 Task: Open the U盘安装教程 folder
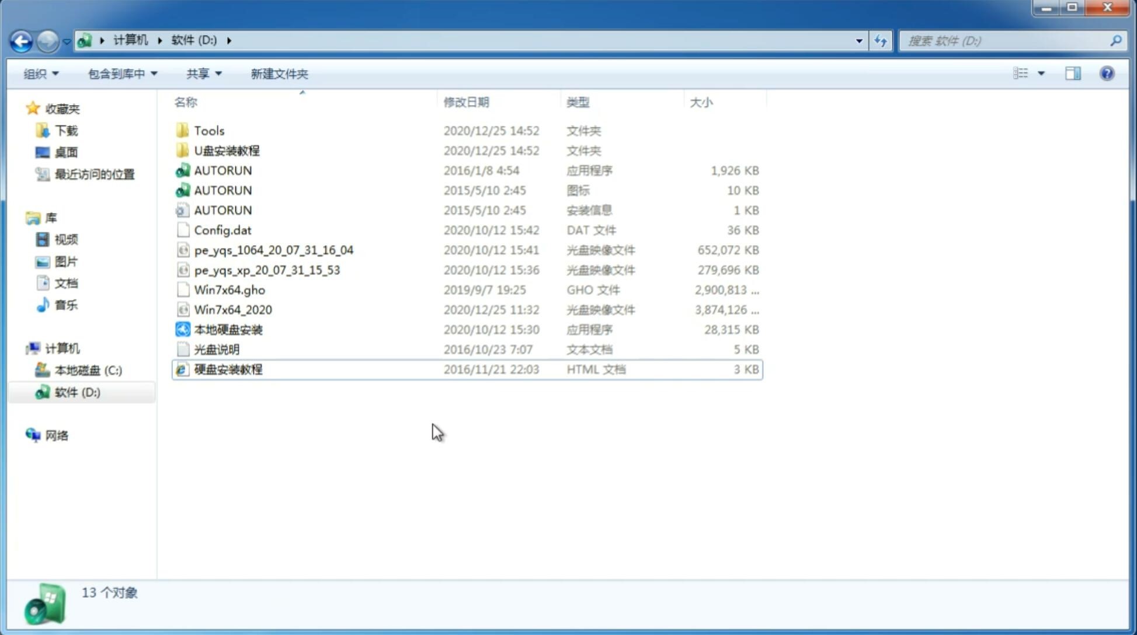coord(227,151)
